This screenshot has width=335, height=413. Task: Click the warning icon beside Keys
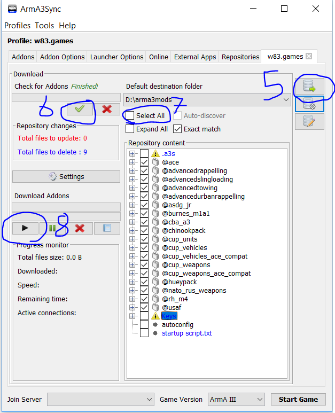click(x=155, y=316)
